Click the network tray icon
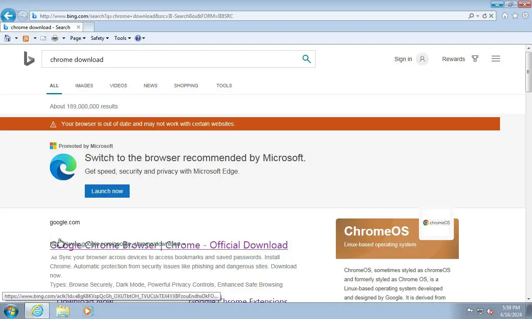Image resolution: width=532 pixels, height=319 pixels. (x=480, y=311)
